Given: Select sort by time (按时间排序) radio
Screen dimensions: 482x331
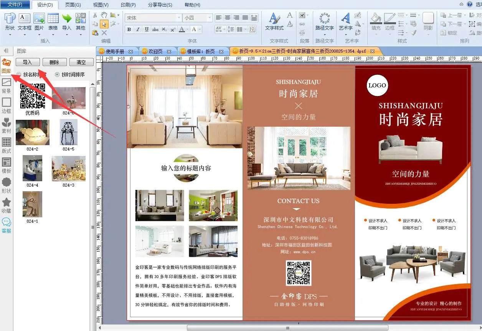Looking at the screenshot, I should point(58,74).
